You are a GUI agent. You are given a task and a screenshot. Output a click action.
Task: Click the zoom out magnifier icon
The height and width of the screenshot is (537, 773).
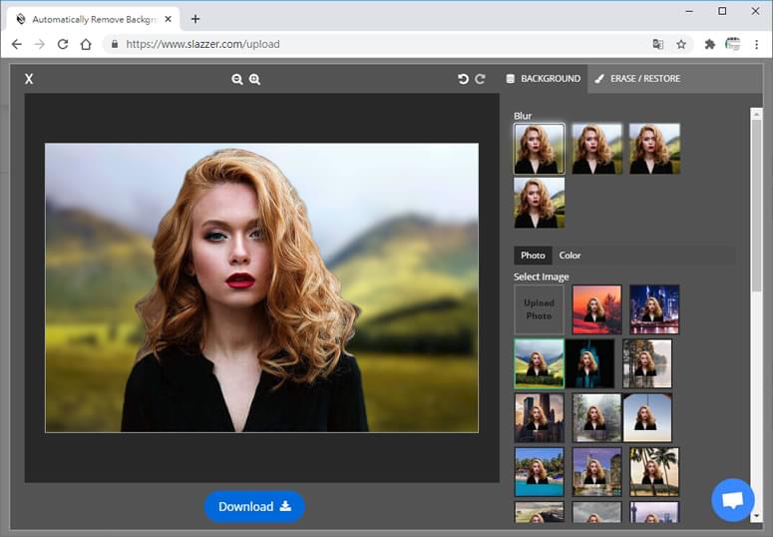click(237, 79)
